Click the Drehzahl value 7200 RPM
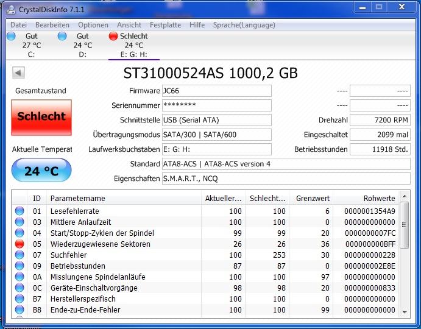The width and height of the screenshot is (421, 329). (380, 120)
